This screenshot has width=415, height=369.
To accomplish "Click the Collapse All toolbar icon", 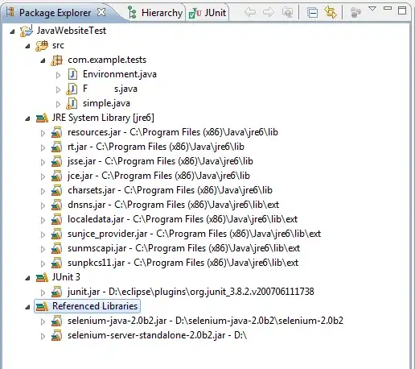I will (x=313, y=13).
